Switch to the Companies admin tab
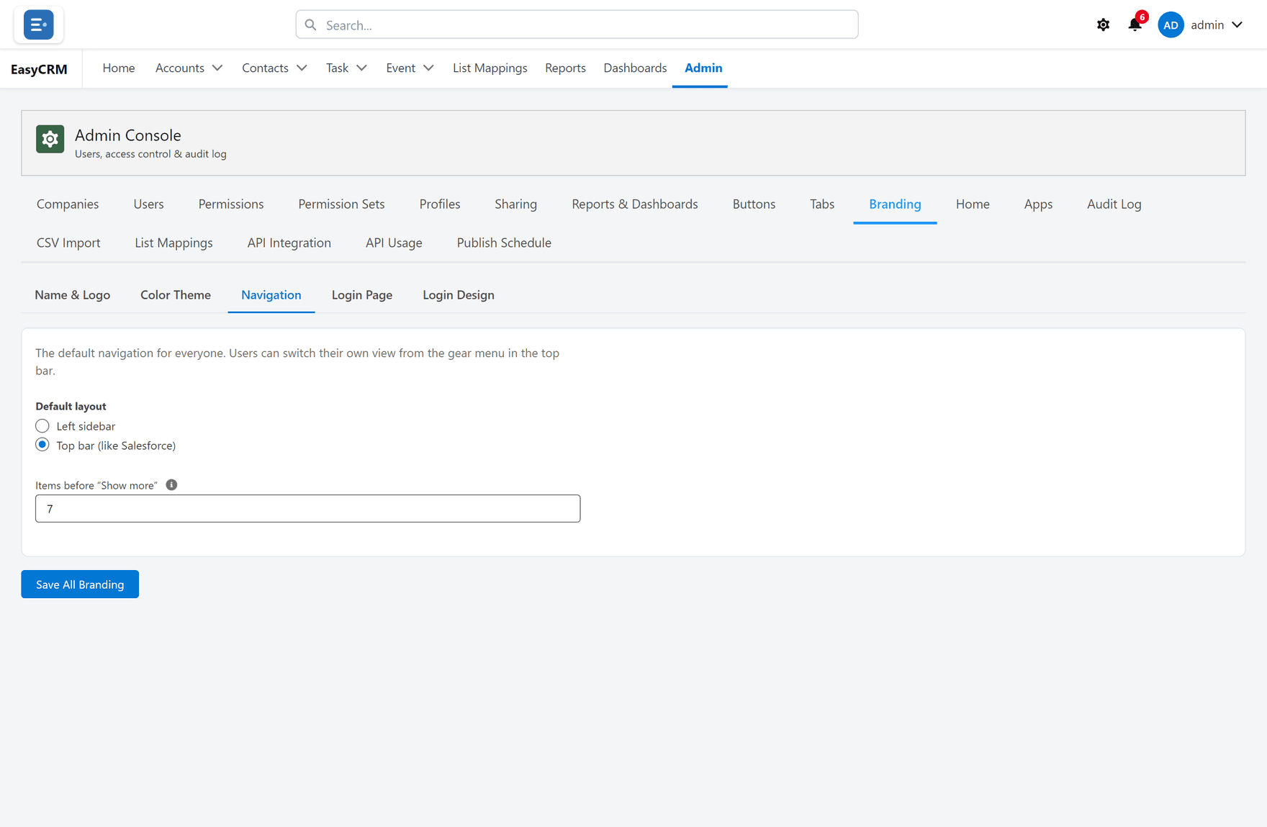 coord(68,204)
